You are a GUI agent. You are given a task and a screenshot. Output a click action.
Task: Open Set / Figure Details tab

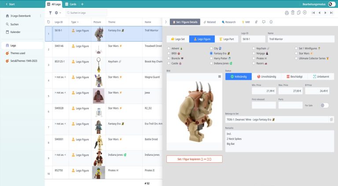(185, 22)
